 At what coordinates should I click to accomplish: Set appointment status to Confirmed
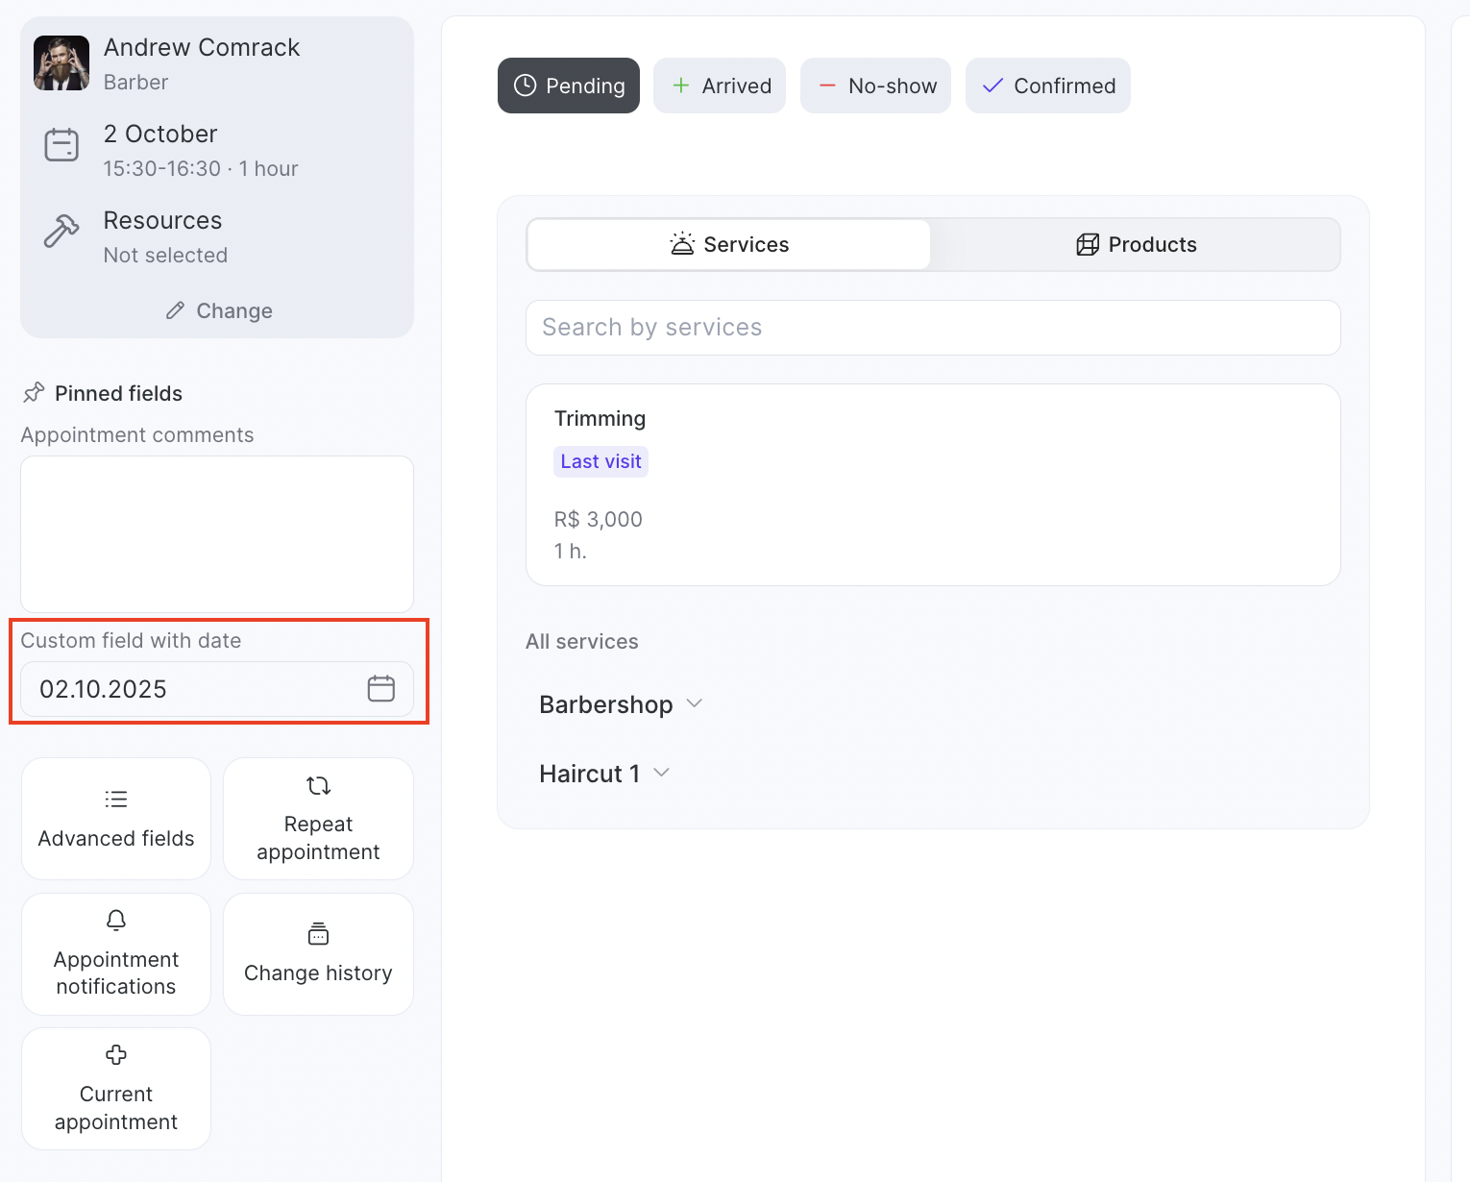click(x=1047, y=86)
